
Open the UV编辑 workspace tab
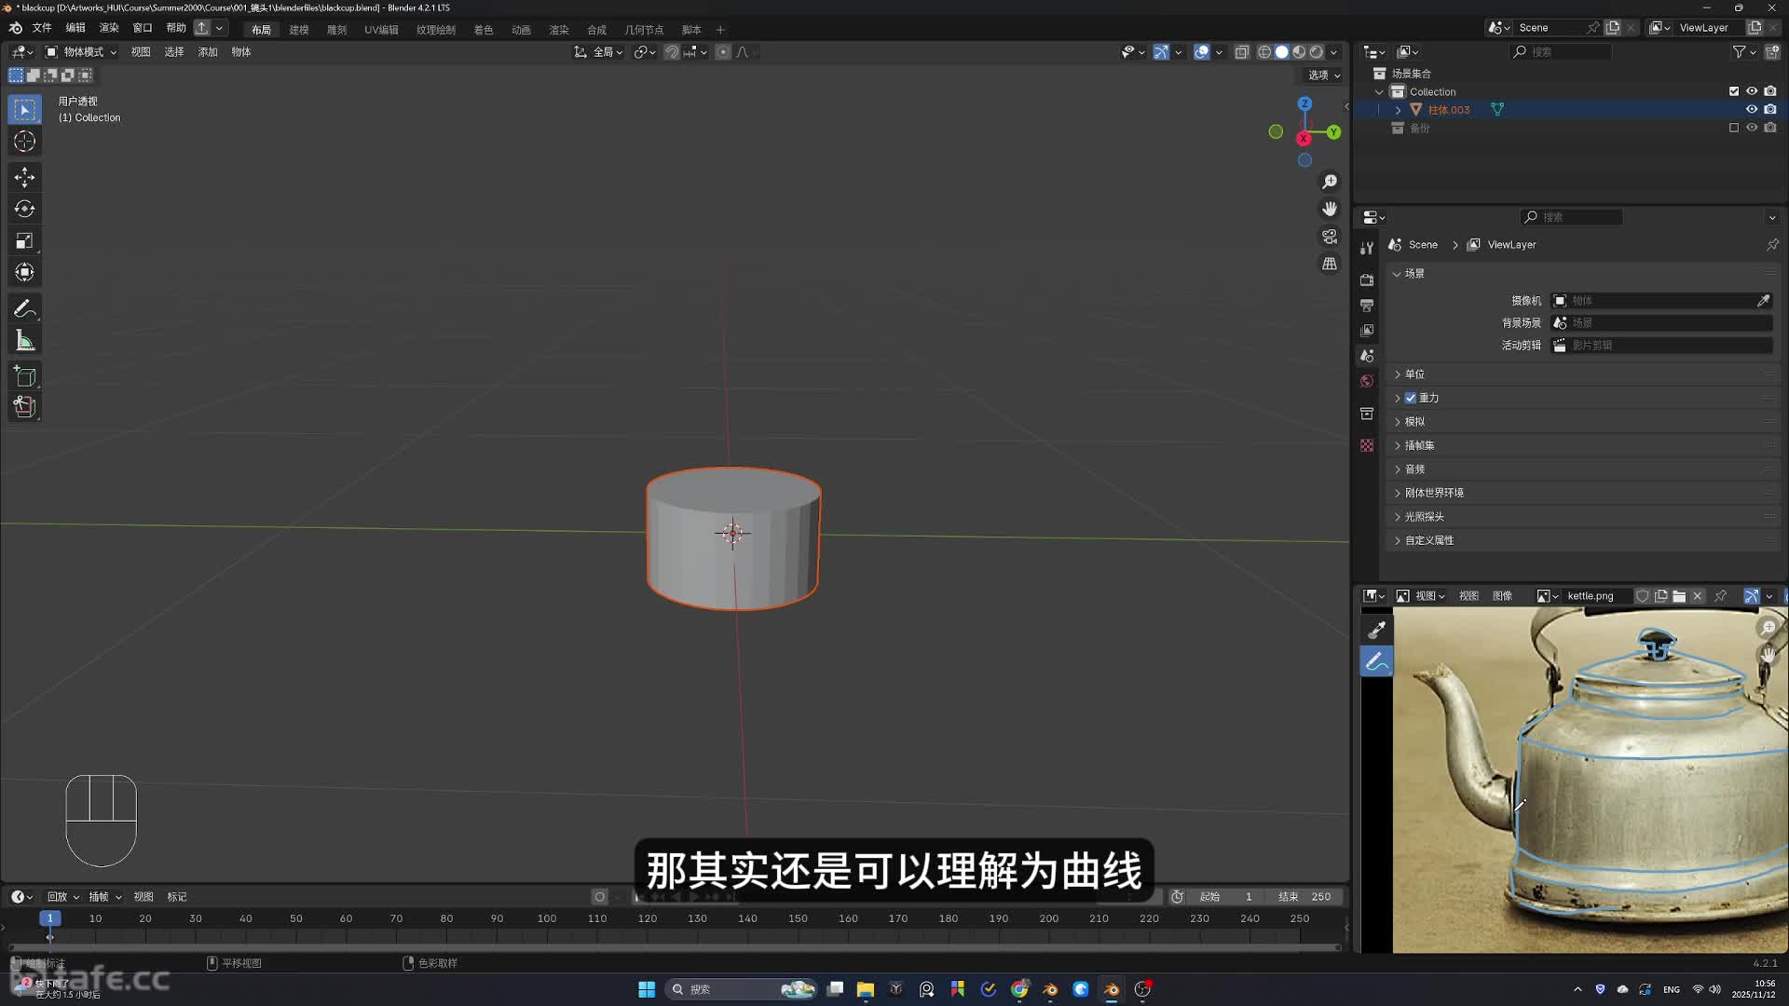[381, 30]
